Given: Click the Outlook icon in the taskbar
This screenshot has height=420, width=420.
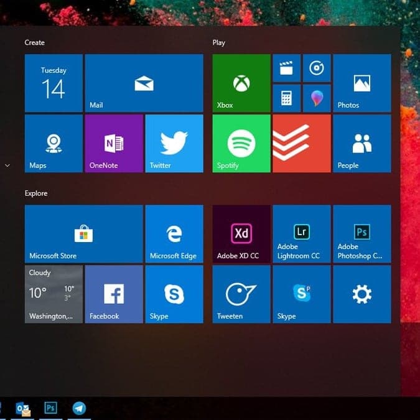Looking at the screenshot, I should tap(23, 409).
